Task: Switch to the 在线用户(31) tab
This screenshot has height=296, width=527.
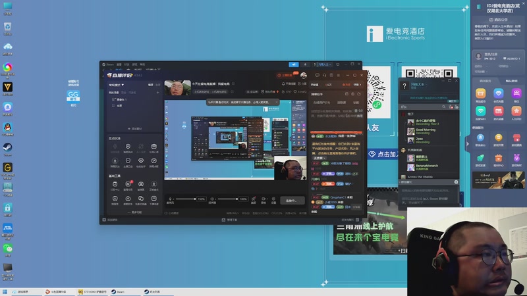Action: (321, 103)
